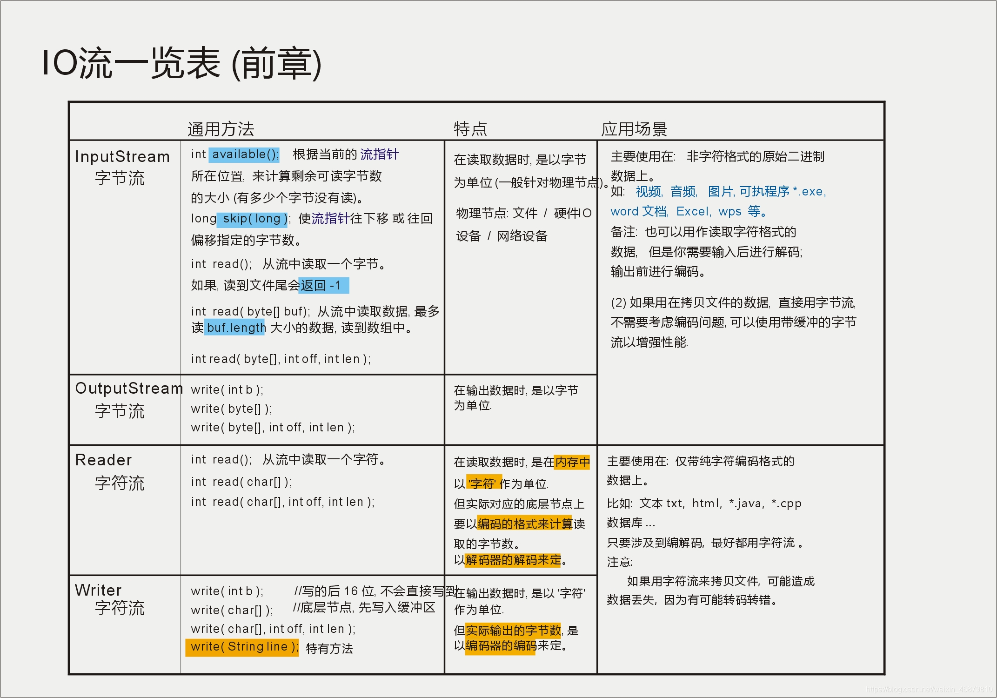Click '物理节点: 文件 / 硬件IO' text
Viewport: 997px width, 698px height.
point(524,214)
